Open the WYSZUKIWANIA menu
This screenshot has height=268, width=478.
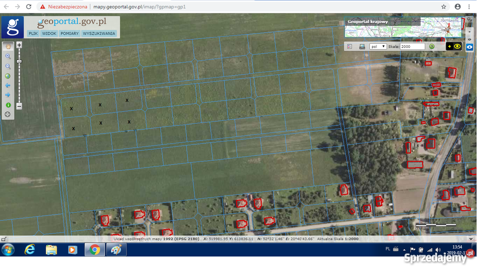pyautogui.click(x=99, y=34)
